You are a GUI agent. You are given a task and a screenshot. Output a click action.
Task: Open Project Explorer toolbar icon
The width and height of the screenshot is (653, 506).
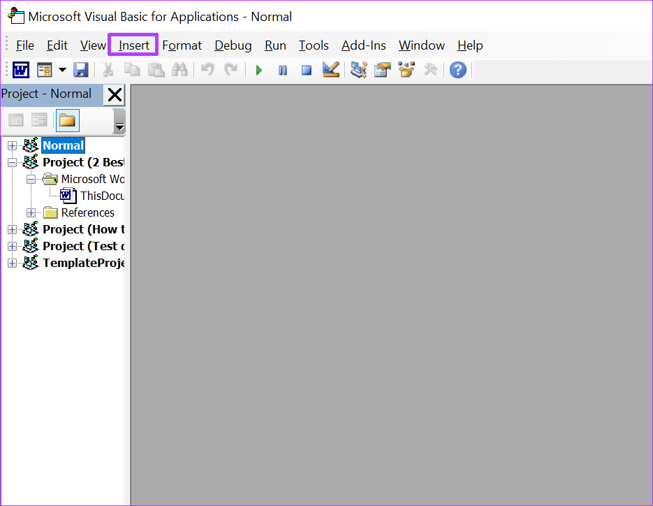358,70
